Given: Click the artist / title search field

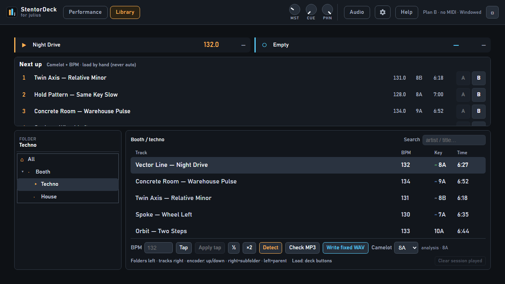Looking at the screenshot, I should click(454, 140).
